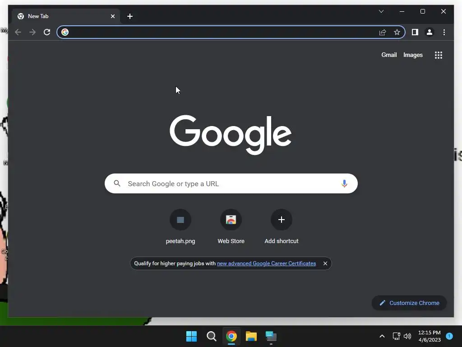Viewport: 462px width, 347px height.
Task: Click the Chrome taskbar icon
Action: [x=231, y=336]
